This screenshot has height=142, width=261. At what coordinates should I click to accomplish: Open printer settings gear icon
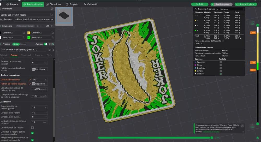tap(52, 9)
